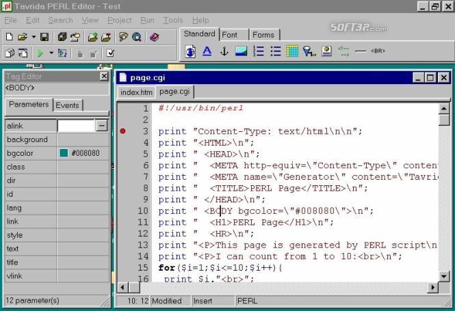Image resolution: width=455 pixels, height=311 pixels.
Task: Open the Run menu
Action: tap(147, 21)
